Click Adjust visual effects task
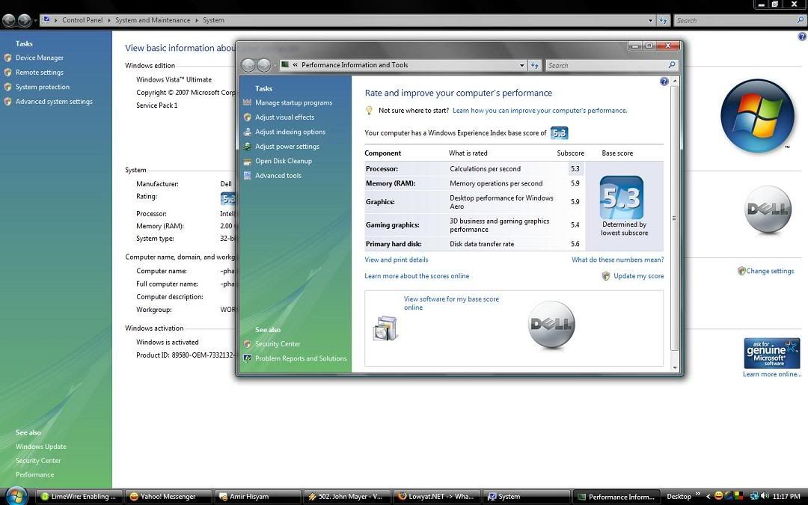 284,117
